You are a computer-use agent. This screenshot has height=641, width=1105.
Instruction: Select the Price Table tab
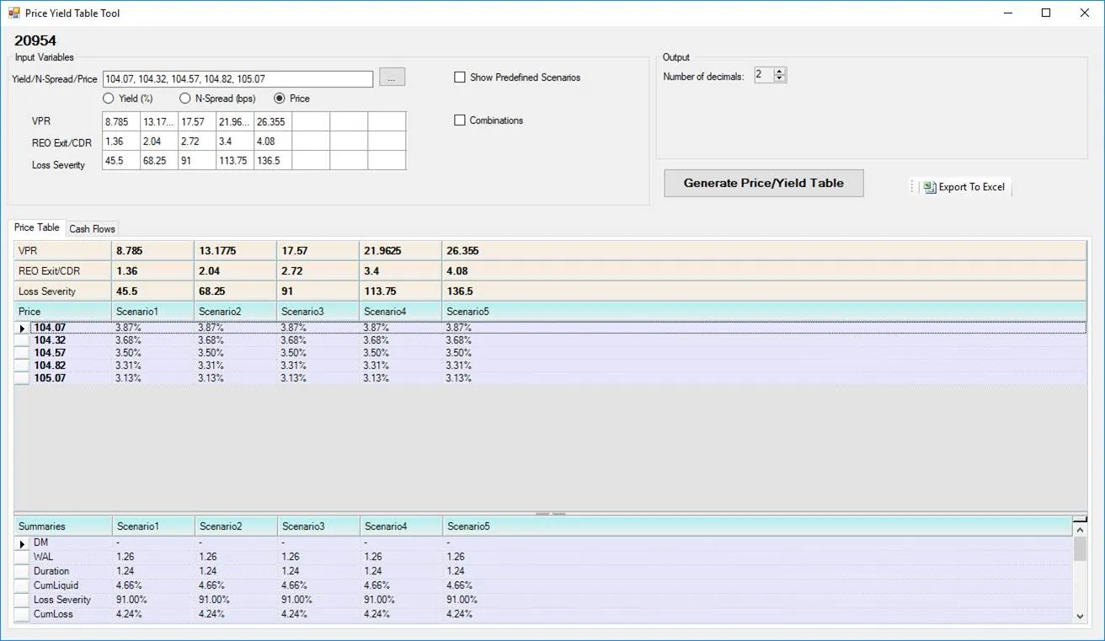(x=36, y=227)
